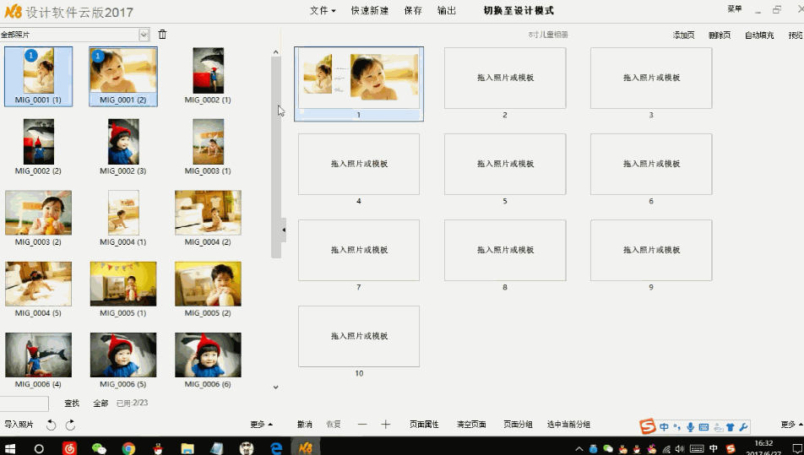Click the photo search input field

(x=24, y=404)
